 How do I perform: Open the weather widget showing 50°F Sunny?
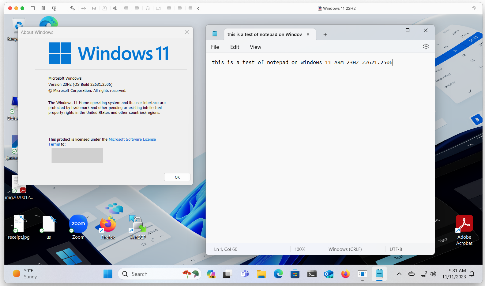pyautogui.click(x=25, y=274)
